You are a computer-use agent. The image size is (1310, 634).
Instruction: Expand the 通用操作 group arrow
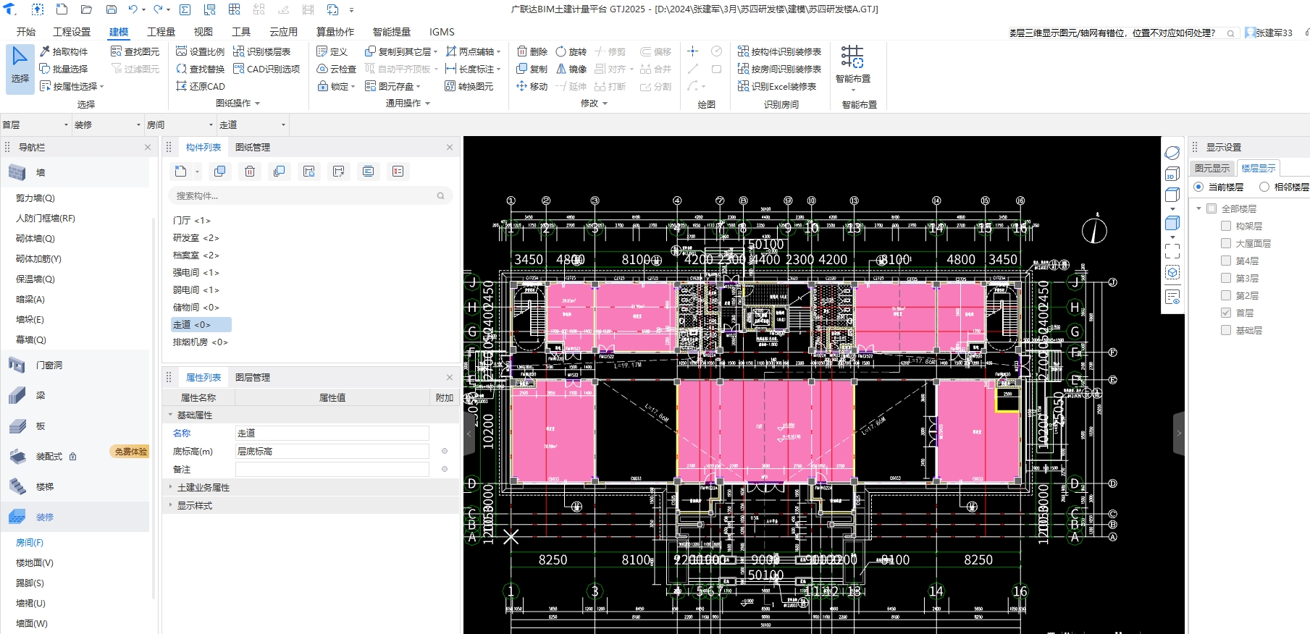(x=428, y=103)
